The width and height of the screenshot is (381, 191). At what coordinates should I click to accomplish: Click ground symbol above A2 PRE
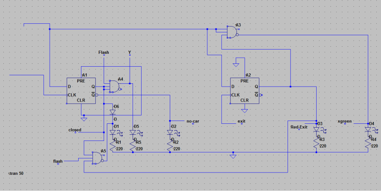click(236, 65)
